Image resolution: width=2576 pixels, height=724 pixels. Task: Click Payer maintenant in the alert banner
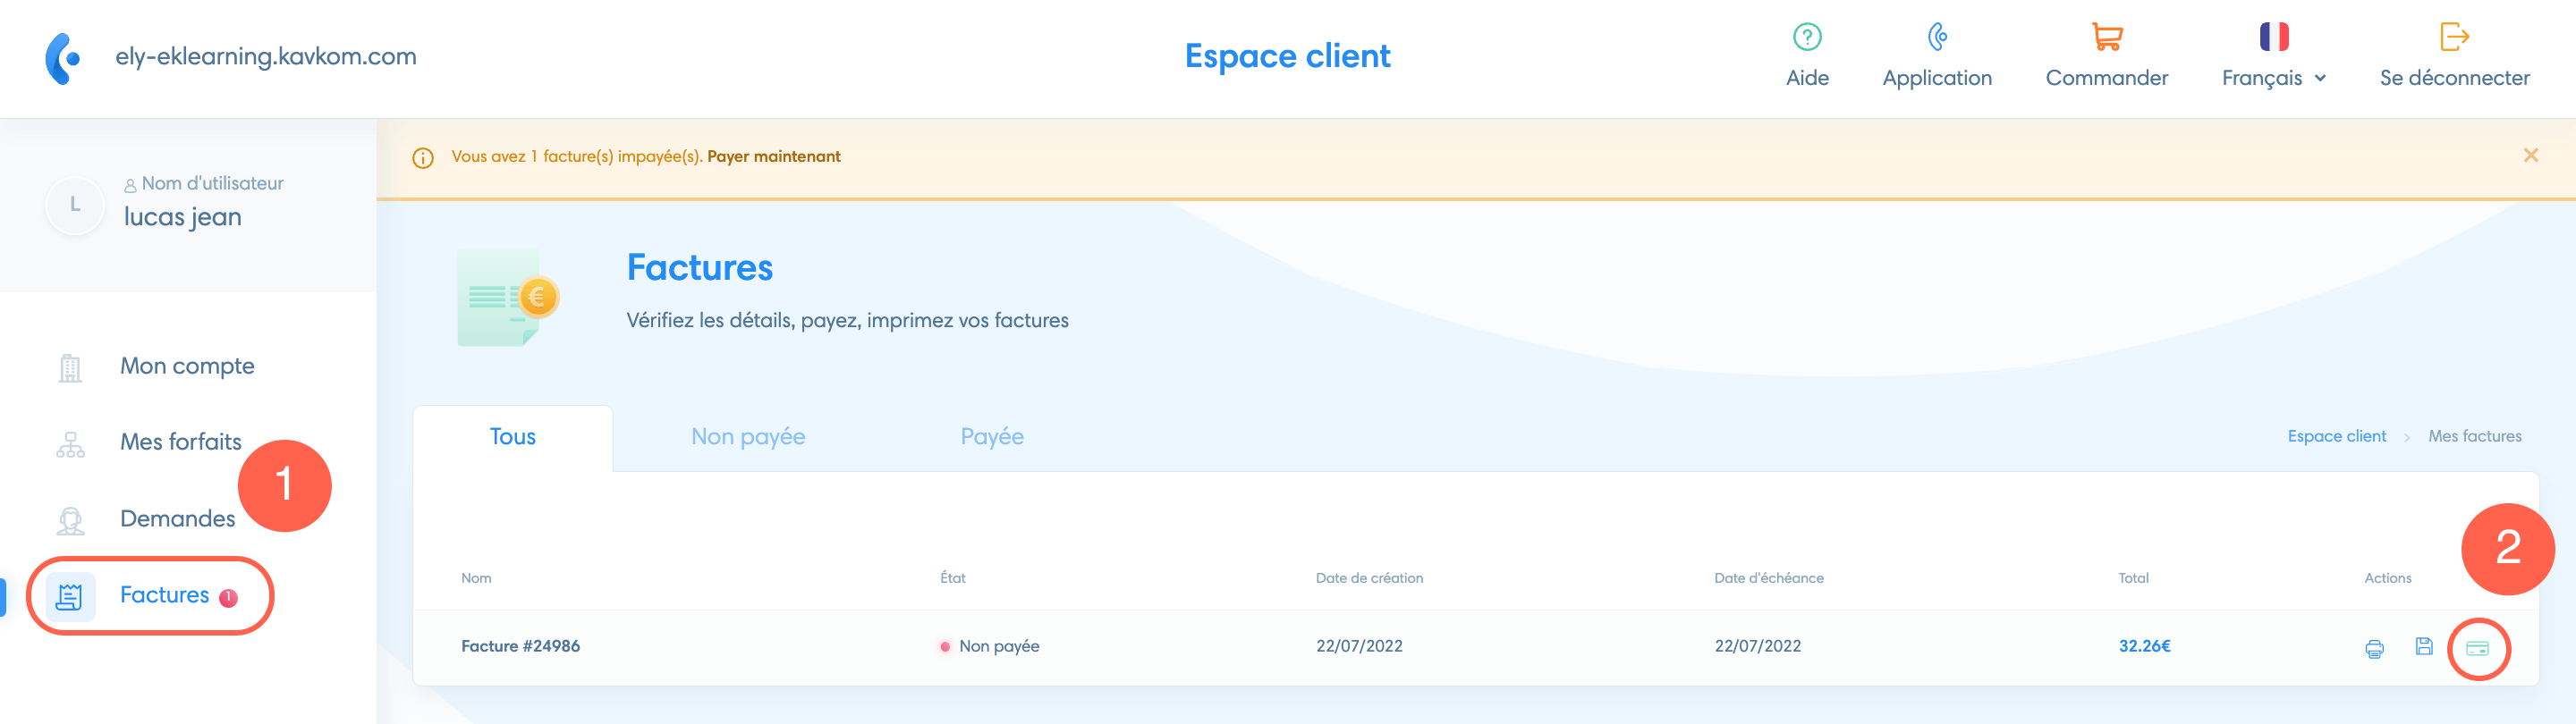click(773, 156)
